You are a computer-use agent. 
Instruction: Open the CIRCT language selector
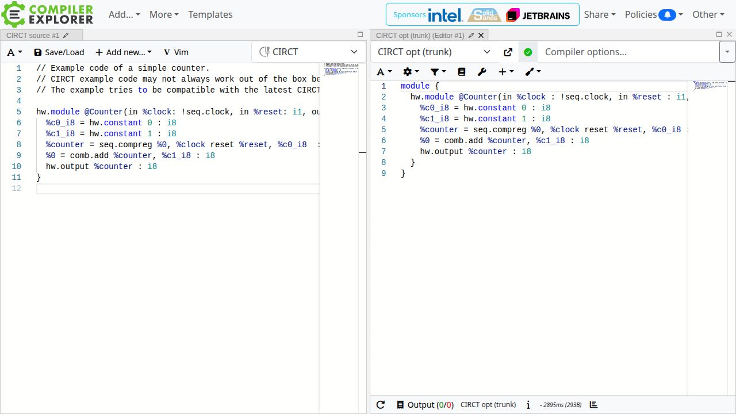(309, 52)
